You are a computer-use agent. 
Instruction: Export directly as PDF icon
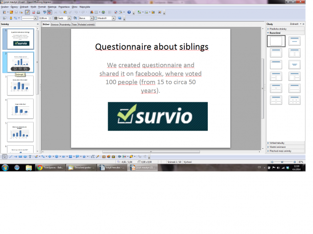34,12
